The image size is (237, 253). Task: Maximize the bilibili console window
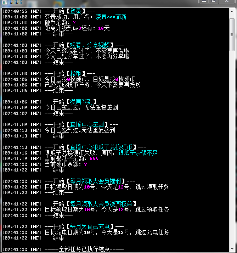214,1
